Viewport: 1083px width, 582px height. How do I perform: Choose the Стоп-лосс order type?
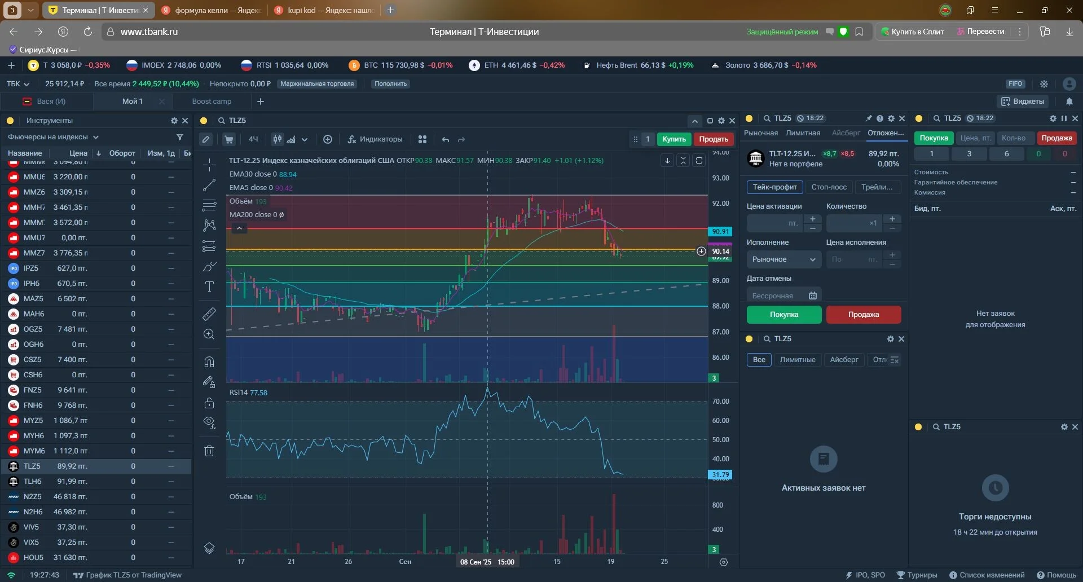(829, 187)
